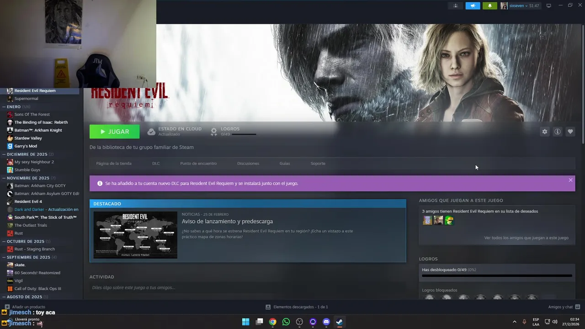Select Dark and Darker updating entry
This screenshot has width=585, height=329.
pos(40,209)
